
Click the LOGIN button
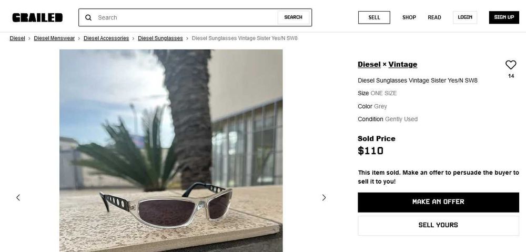465,17
